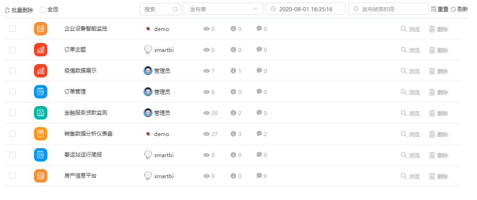Screen dimensions: 477x200
Task: Click the teal icon for 金融服务贷款监测
Action: [41, 113]
